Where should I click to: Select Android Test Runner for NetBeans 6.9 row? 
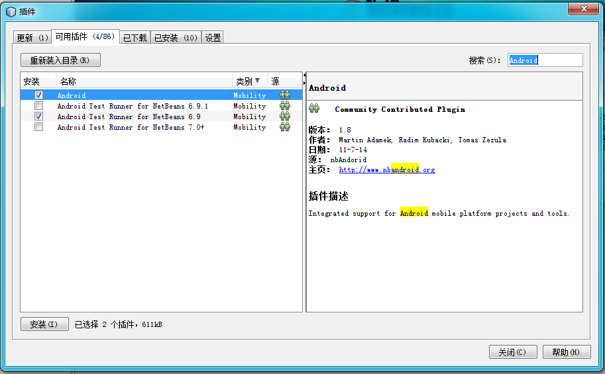tap(161, 117)
